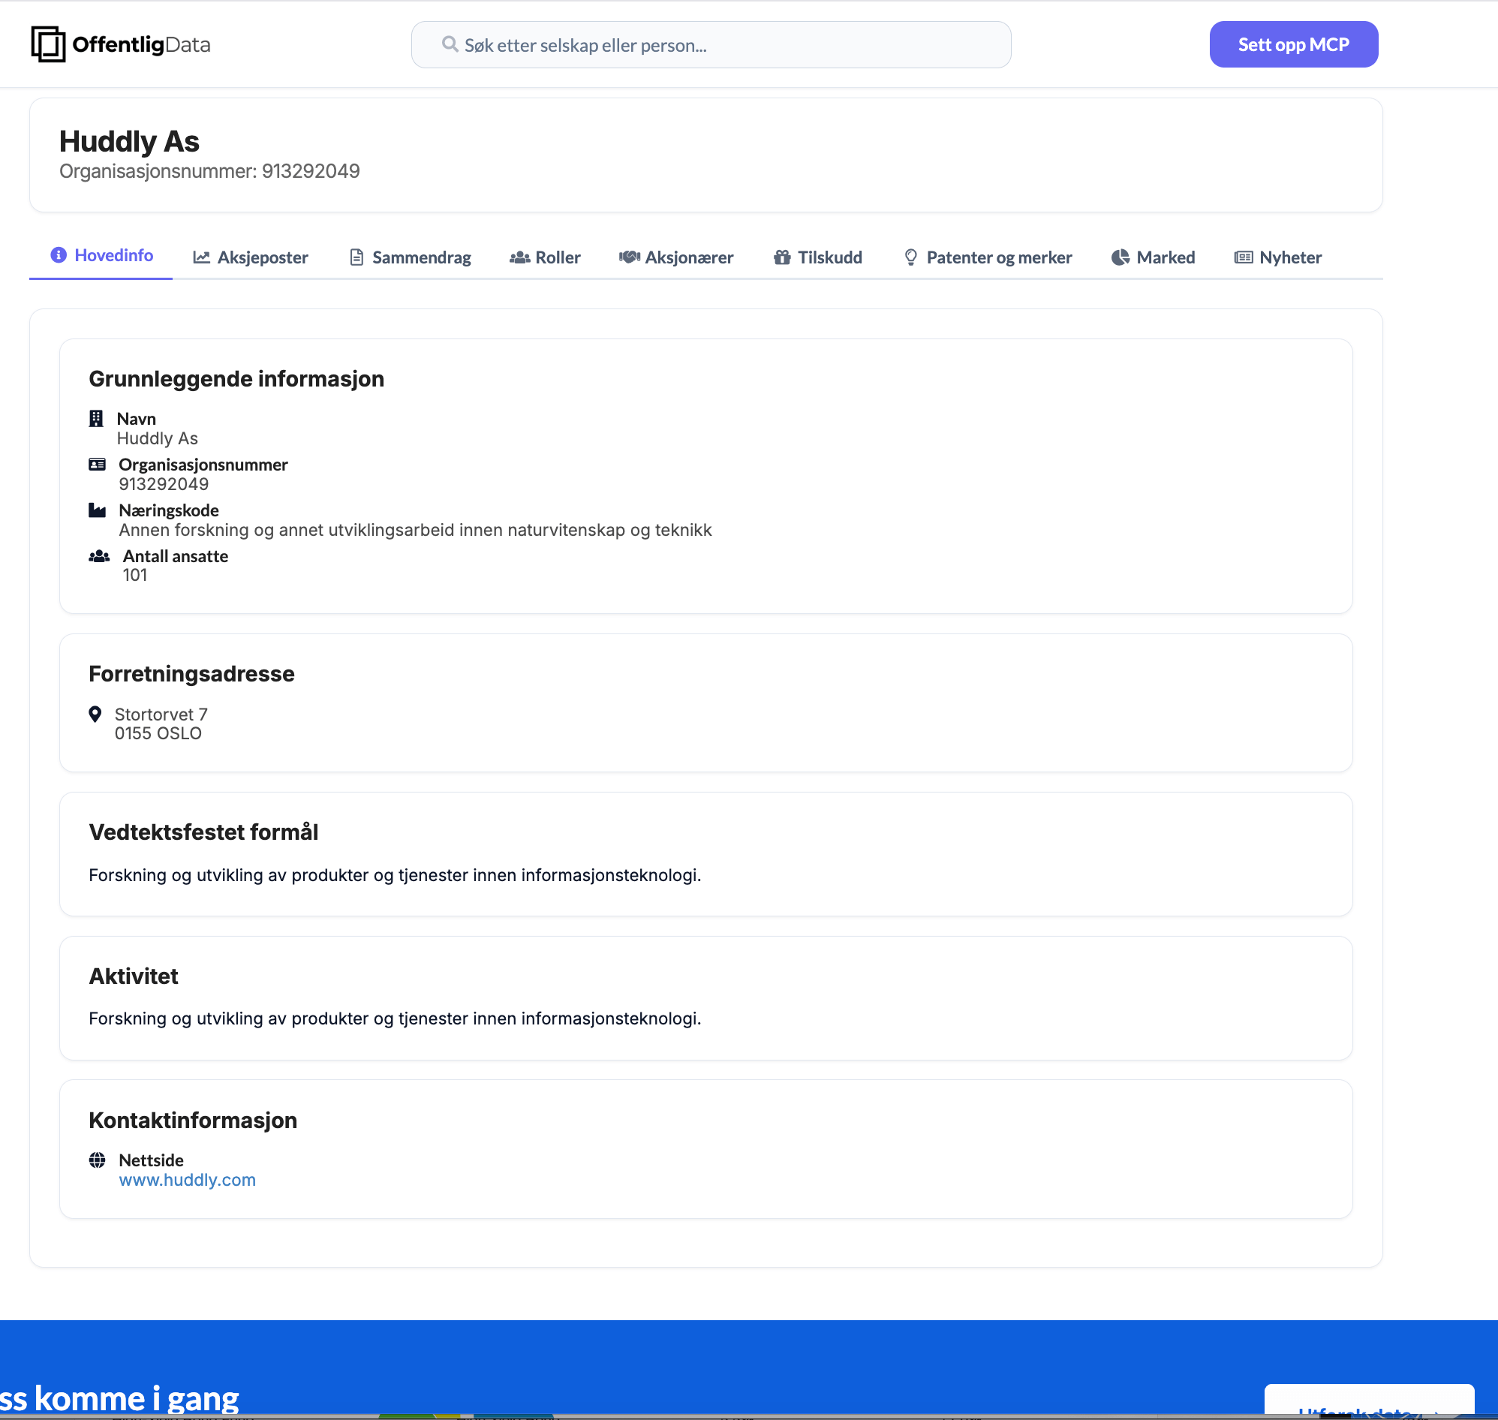Switch to the Sammendrag tab
This screenshot has width=1498, height=1420.
click(x=409, y=257)
